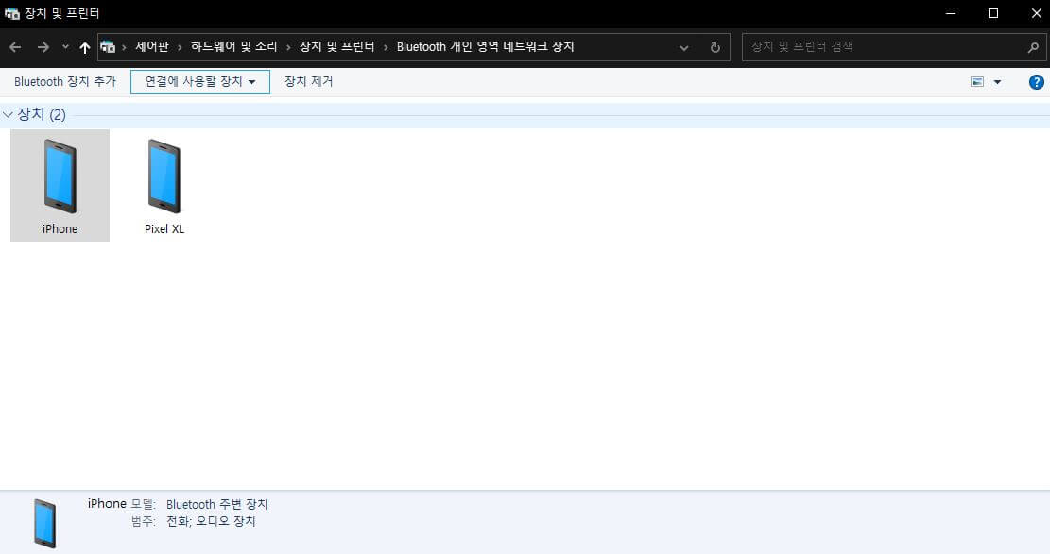Click the Forward navigation arrow

[x=42, y=46]
